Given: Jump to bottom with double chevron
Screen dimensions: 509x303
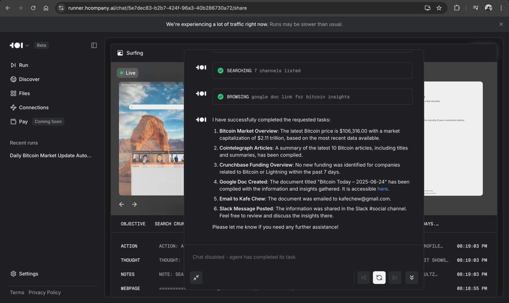Looking at the screenshot, I should (412, 278).
